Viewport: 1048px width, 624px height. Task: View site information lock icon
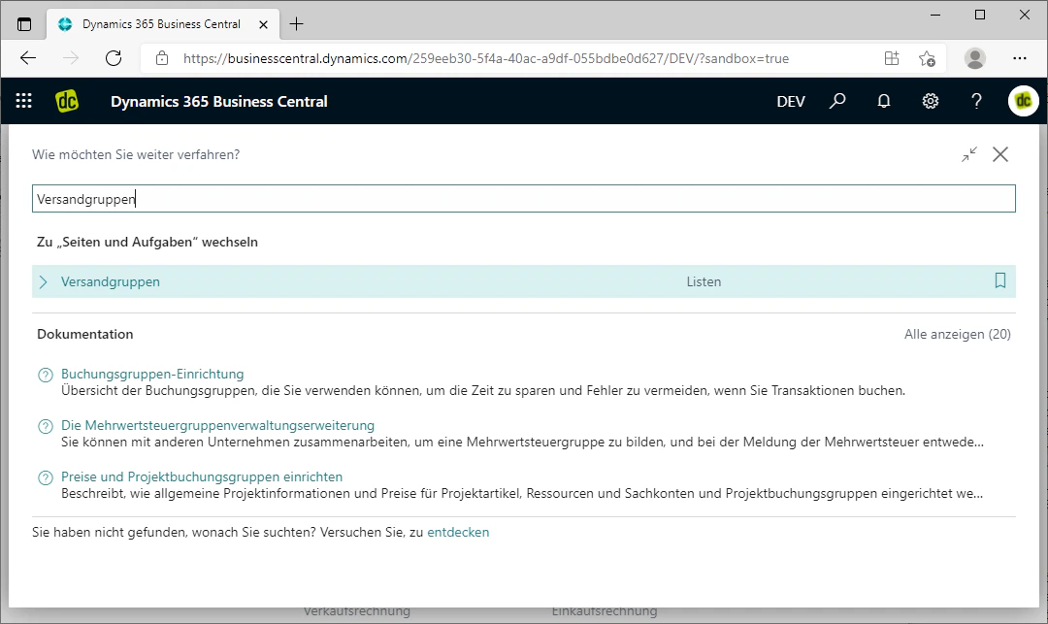[x=162, y=58]
